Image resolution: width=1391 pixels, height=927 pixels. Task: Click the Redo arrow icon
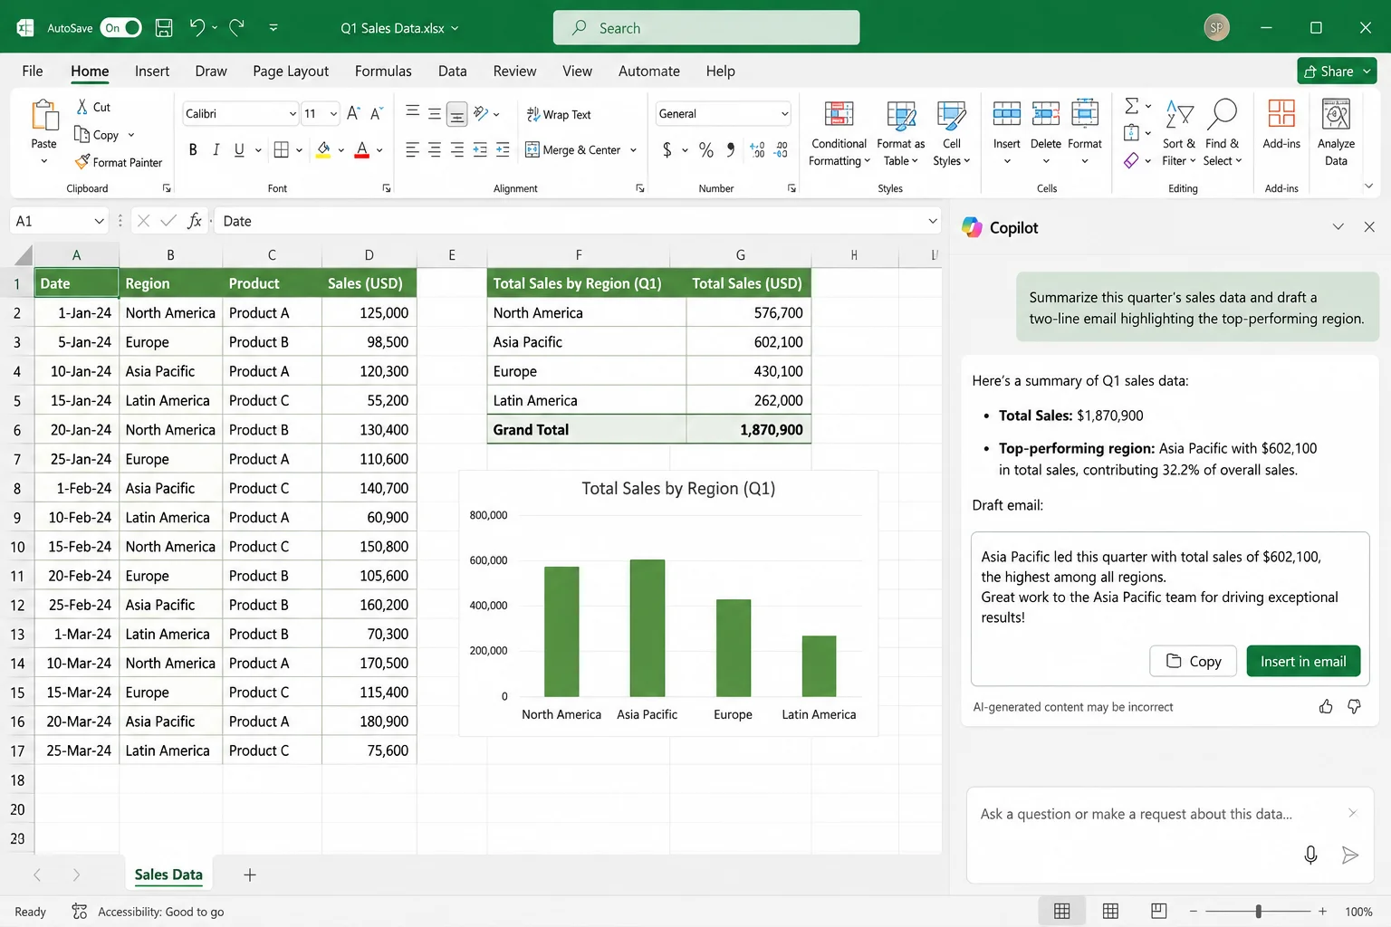[237, 27]
